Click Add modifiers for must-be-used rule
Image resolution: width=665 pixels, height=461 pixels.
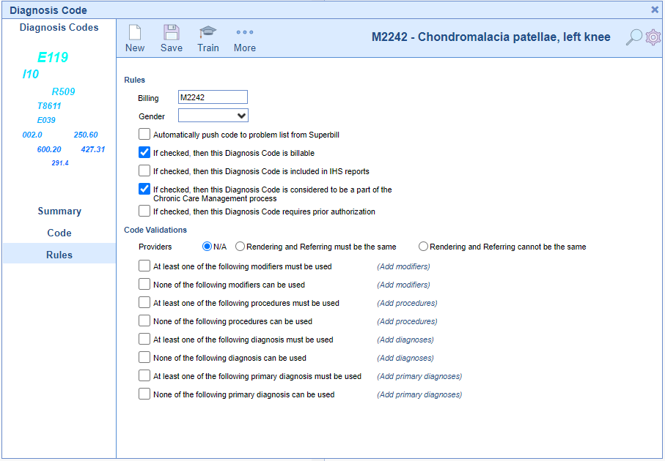(403, 266)
